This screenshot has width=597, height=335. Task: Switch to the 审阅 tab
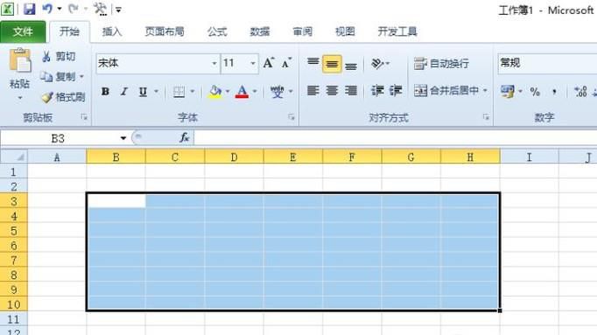[x=302, y=31]
